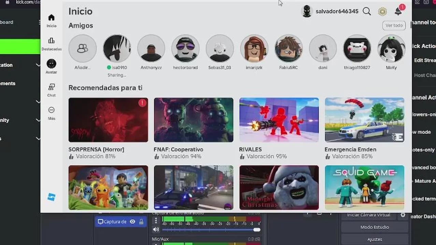The width and height of the screenshot is (436, 245).
Task: Open the Inicio home icon in sidebar
Action: tap(51, 18)
